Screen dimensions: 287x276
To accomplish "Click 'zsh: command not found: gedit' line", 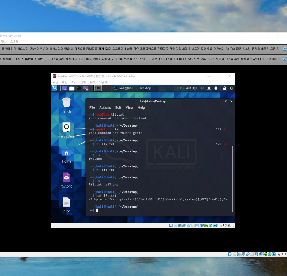I will 116,133.
